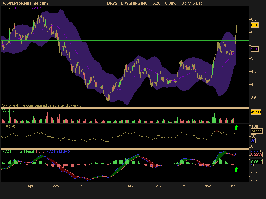Click the 3.5 price axis label
The height and width of the screenshot is (199, 266).
(254, 98)
